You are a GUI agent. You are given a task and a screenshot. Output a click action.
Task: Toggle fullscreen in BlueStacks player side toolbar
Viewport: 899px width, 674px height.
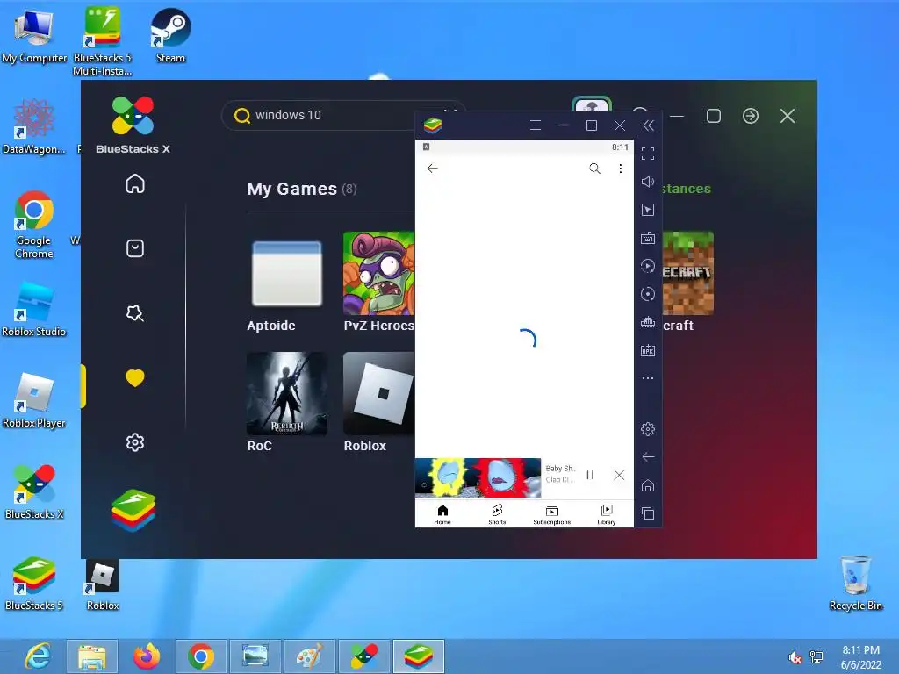coord(648,154)
